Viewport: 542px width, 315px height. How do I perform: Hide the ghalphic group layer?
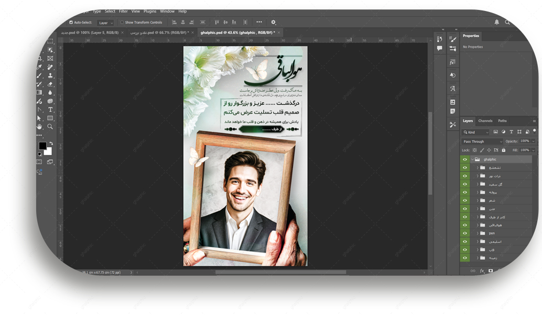tap(464, 160)
